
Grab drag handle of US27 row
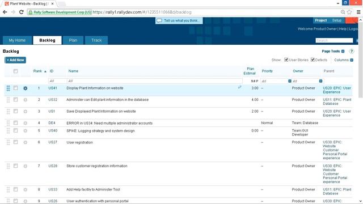8,142
